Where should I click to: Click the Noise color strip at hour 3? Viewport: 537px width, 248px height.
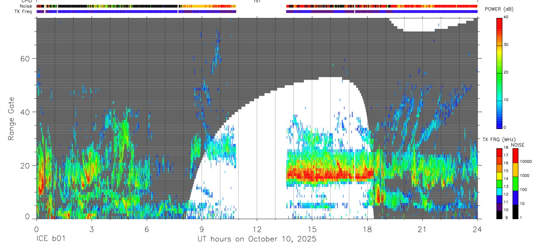click(x=91, y=6)
